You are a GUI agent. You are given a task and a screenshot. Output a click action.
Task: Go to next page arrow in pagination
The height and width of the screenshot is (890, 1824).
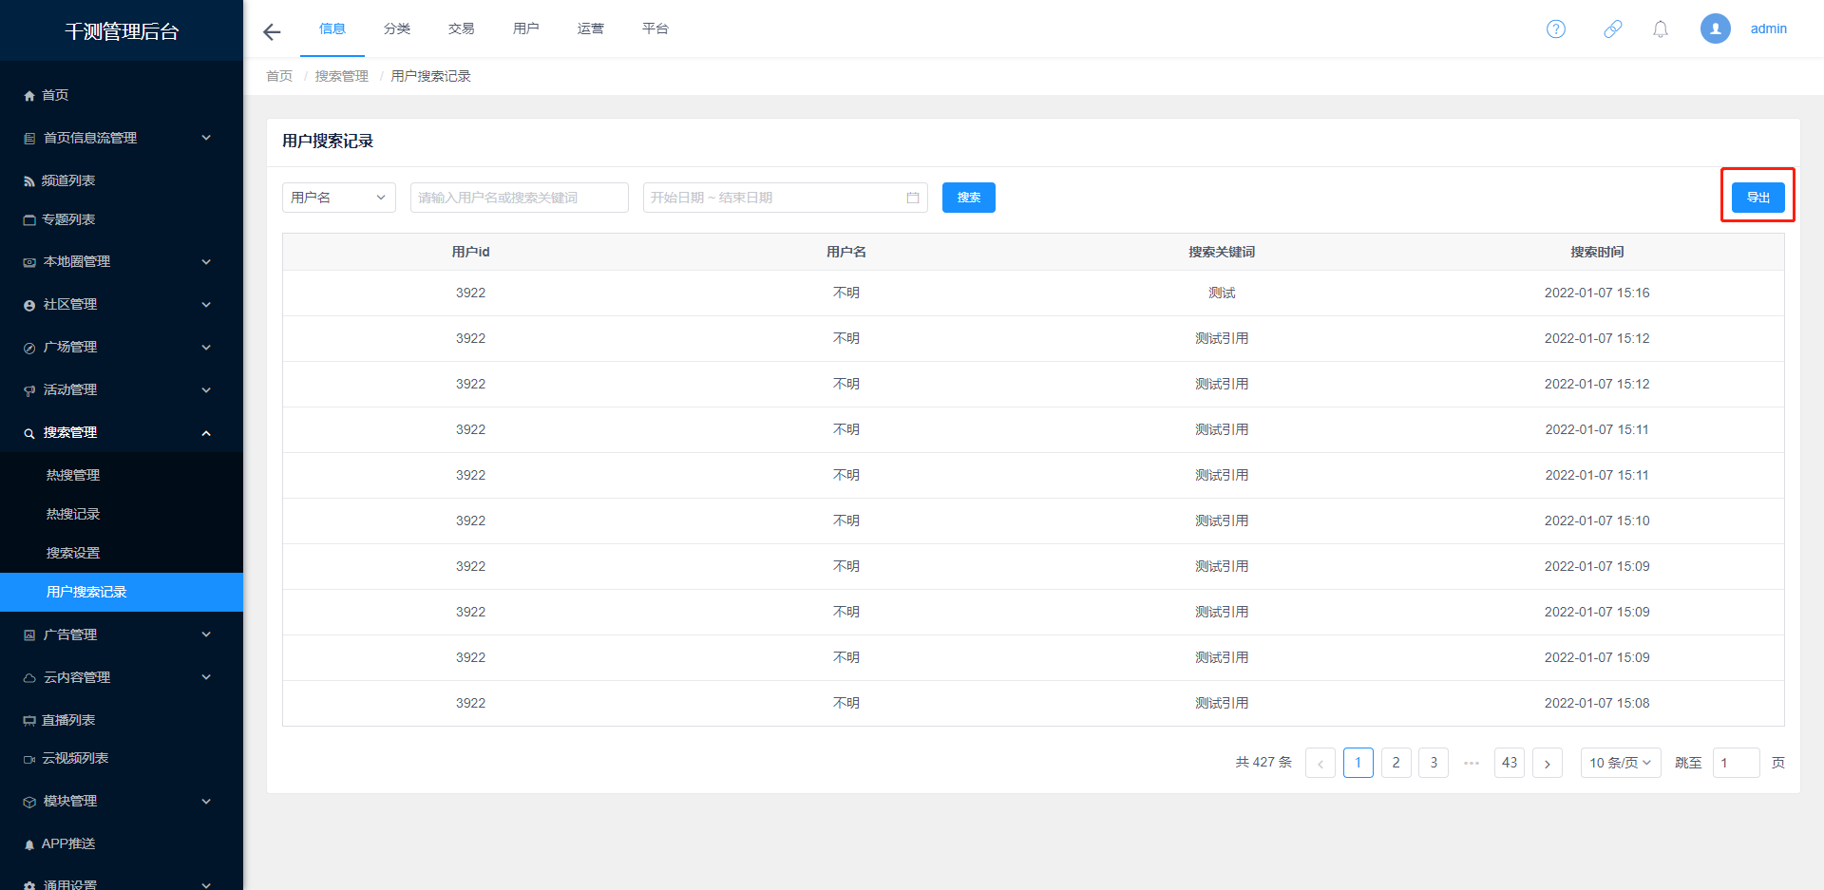1548,763
